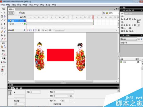
Task: Delete layer using trash can icon
Action: (24, 30)
